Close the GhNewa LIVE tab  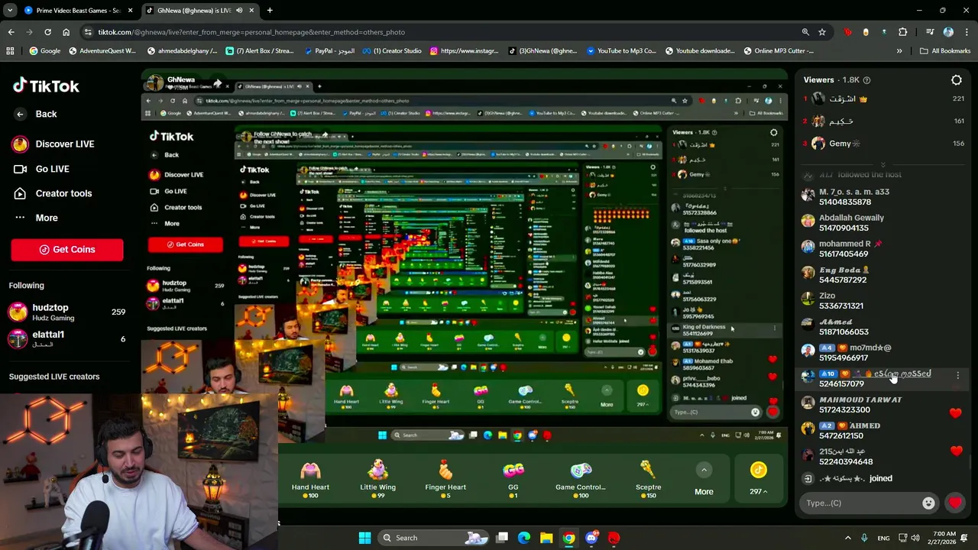point(251,11)
